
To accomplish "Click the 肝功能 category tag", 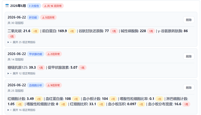I will point(33,17).
